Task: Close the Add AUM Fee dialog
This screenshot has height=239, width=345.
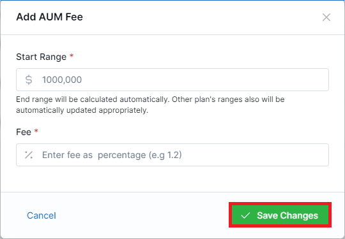Action: tap(326, 17)
